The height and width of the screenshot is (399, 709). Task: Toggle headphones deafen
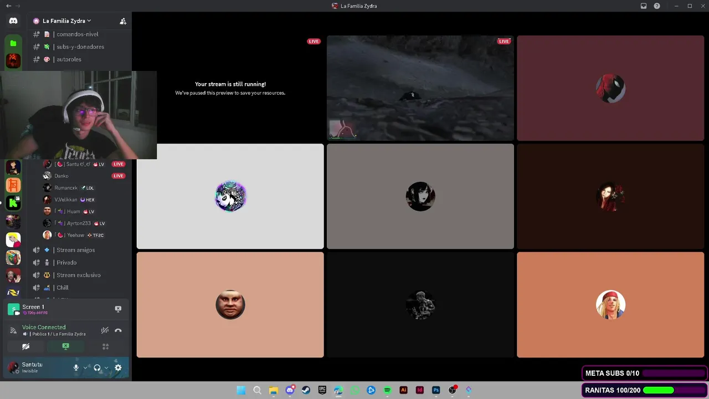point(97,367)
